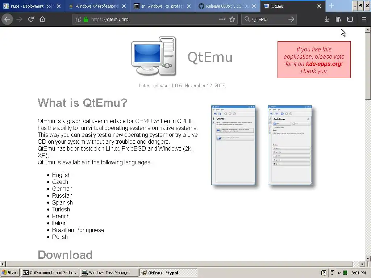Show site information icon in address bar
371x278 pixels.
(x=79, y=20)
